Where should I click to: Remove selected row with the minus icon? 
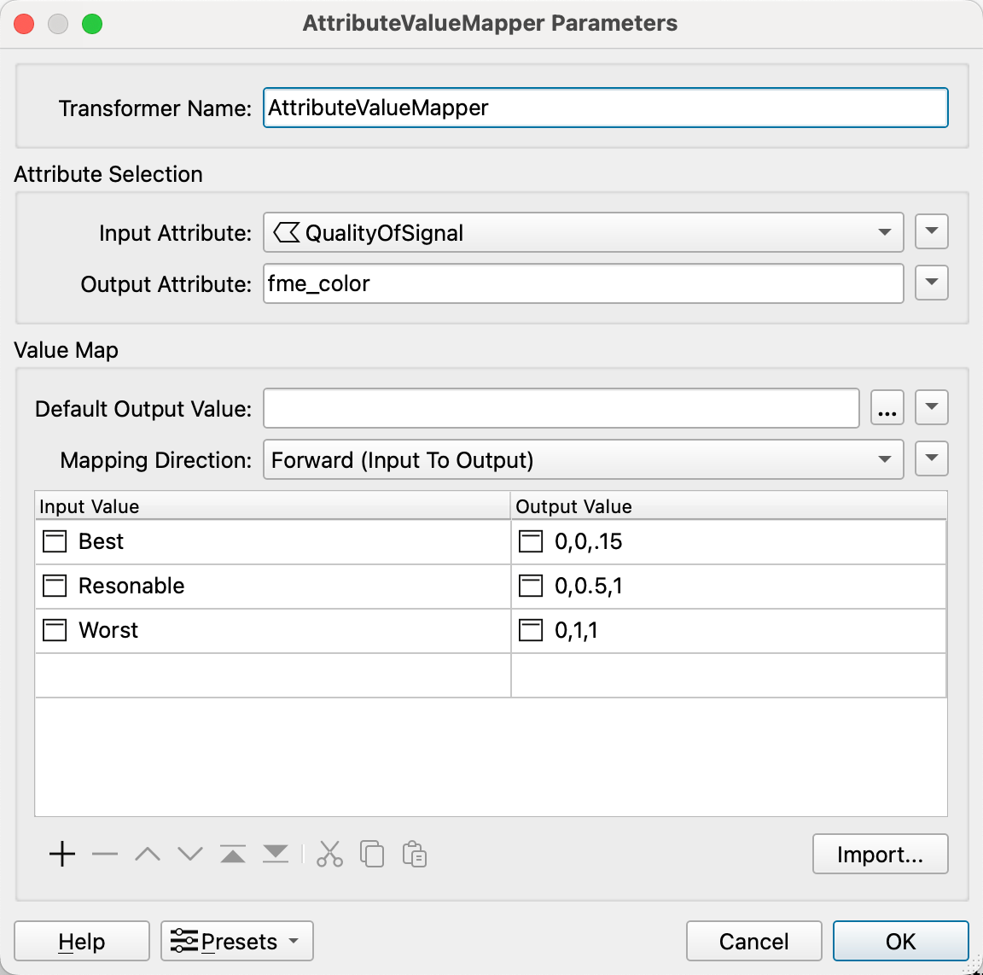coord(105,854)
